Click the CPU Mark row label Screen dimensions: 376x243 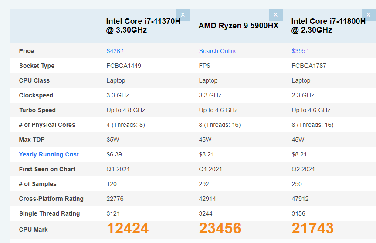click(34, 230)
